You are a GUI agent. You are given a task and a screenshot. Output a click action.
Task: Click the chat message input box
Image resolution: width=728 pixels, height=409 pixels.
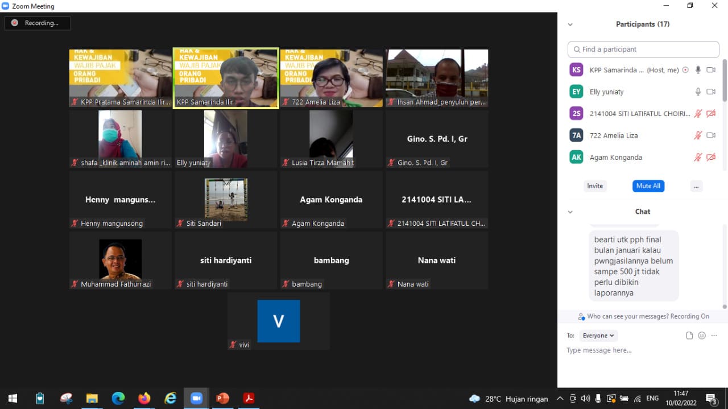(637, 350)
